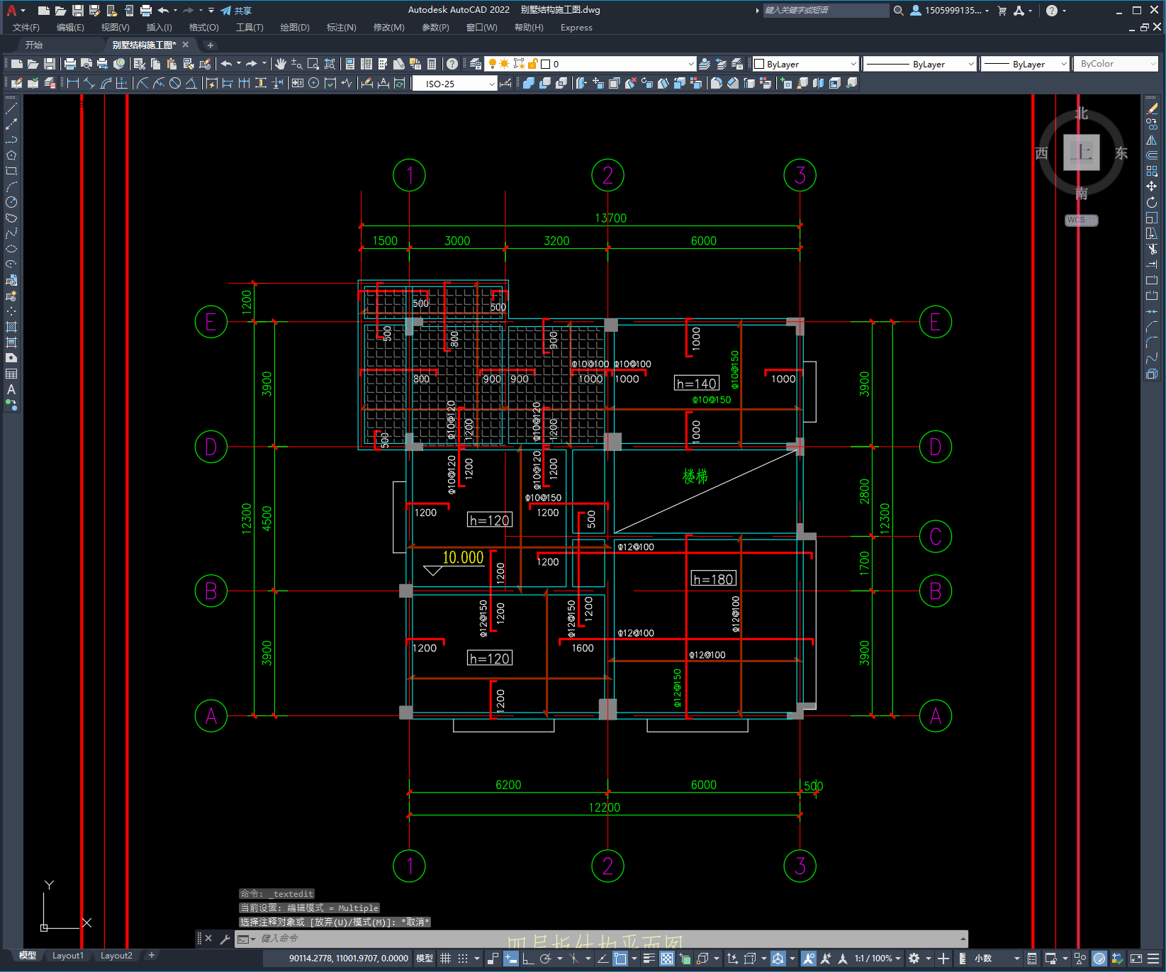Select the Move modify tool
This screenshot has width=1166, height=972.
[x=1152, y=186]
